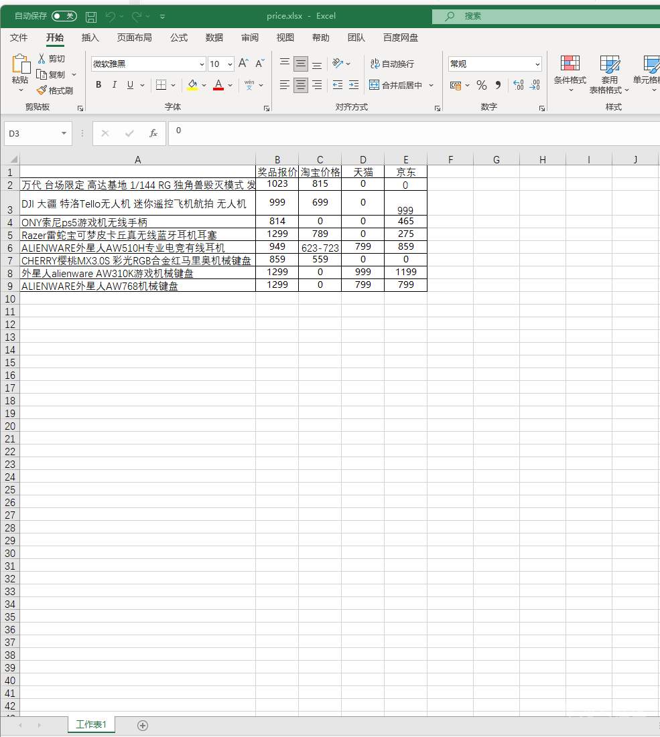Expand the borders dropdown arrow
The image size is (660, 737).
click(173, 85)
